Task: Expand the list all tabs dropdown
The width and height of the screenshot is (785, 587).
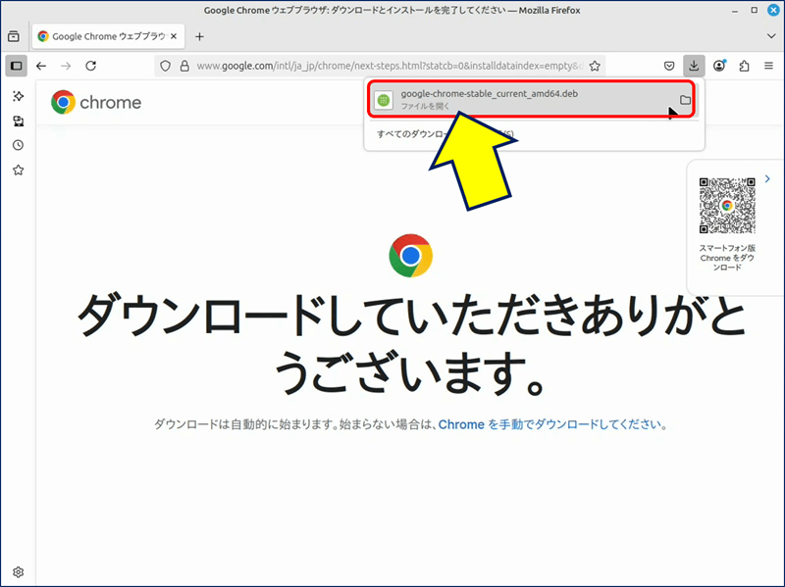Action: tap(771, 36)
